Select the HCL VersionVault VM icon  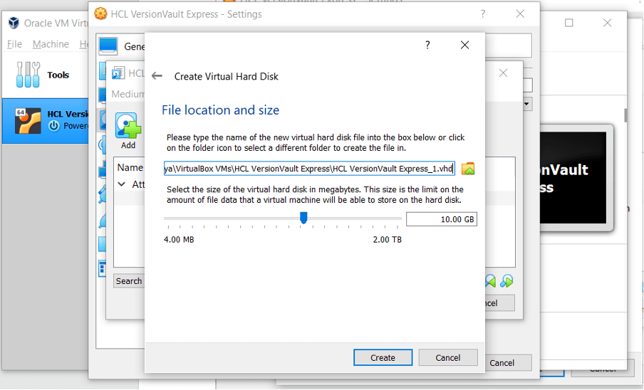[28, 121]
